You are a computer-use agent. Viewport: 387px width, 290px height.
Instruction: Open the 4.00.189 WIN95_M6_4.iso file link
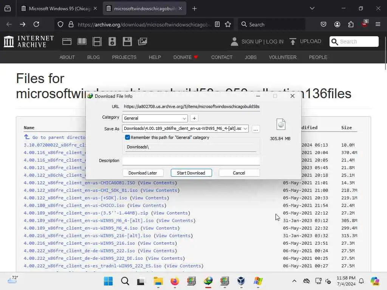pos(80,228)
